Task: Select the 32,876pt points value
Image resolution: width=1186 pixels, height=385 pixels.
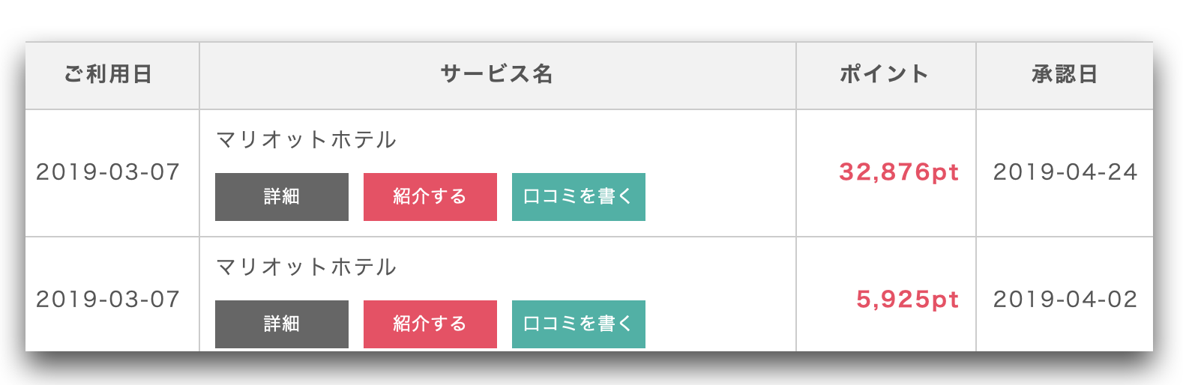Action: (899, 172)
